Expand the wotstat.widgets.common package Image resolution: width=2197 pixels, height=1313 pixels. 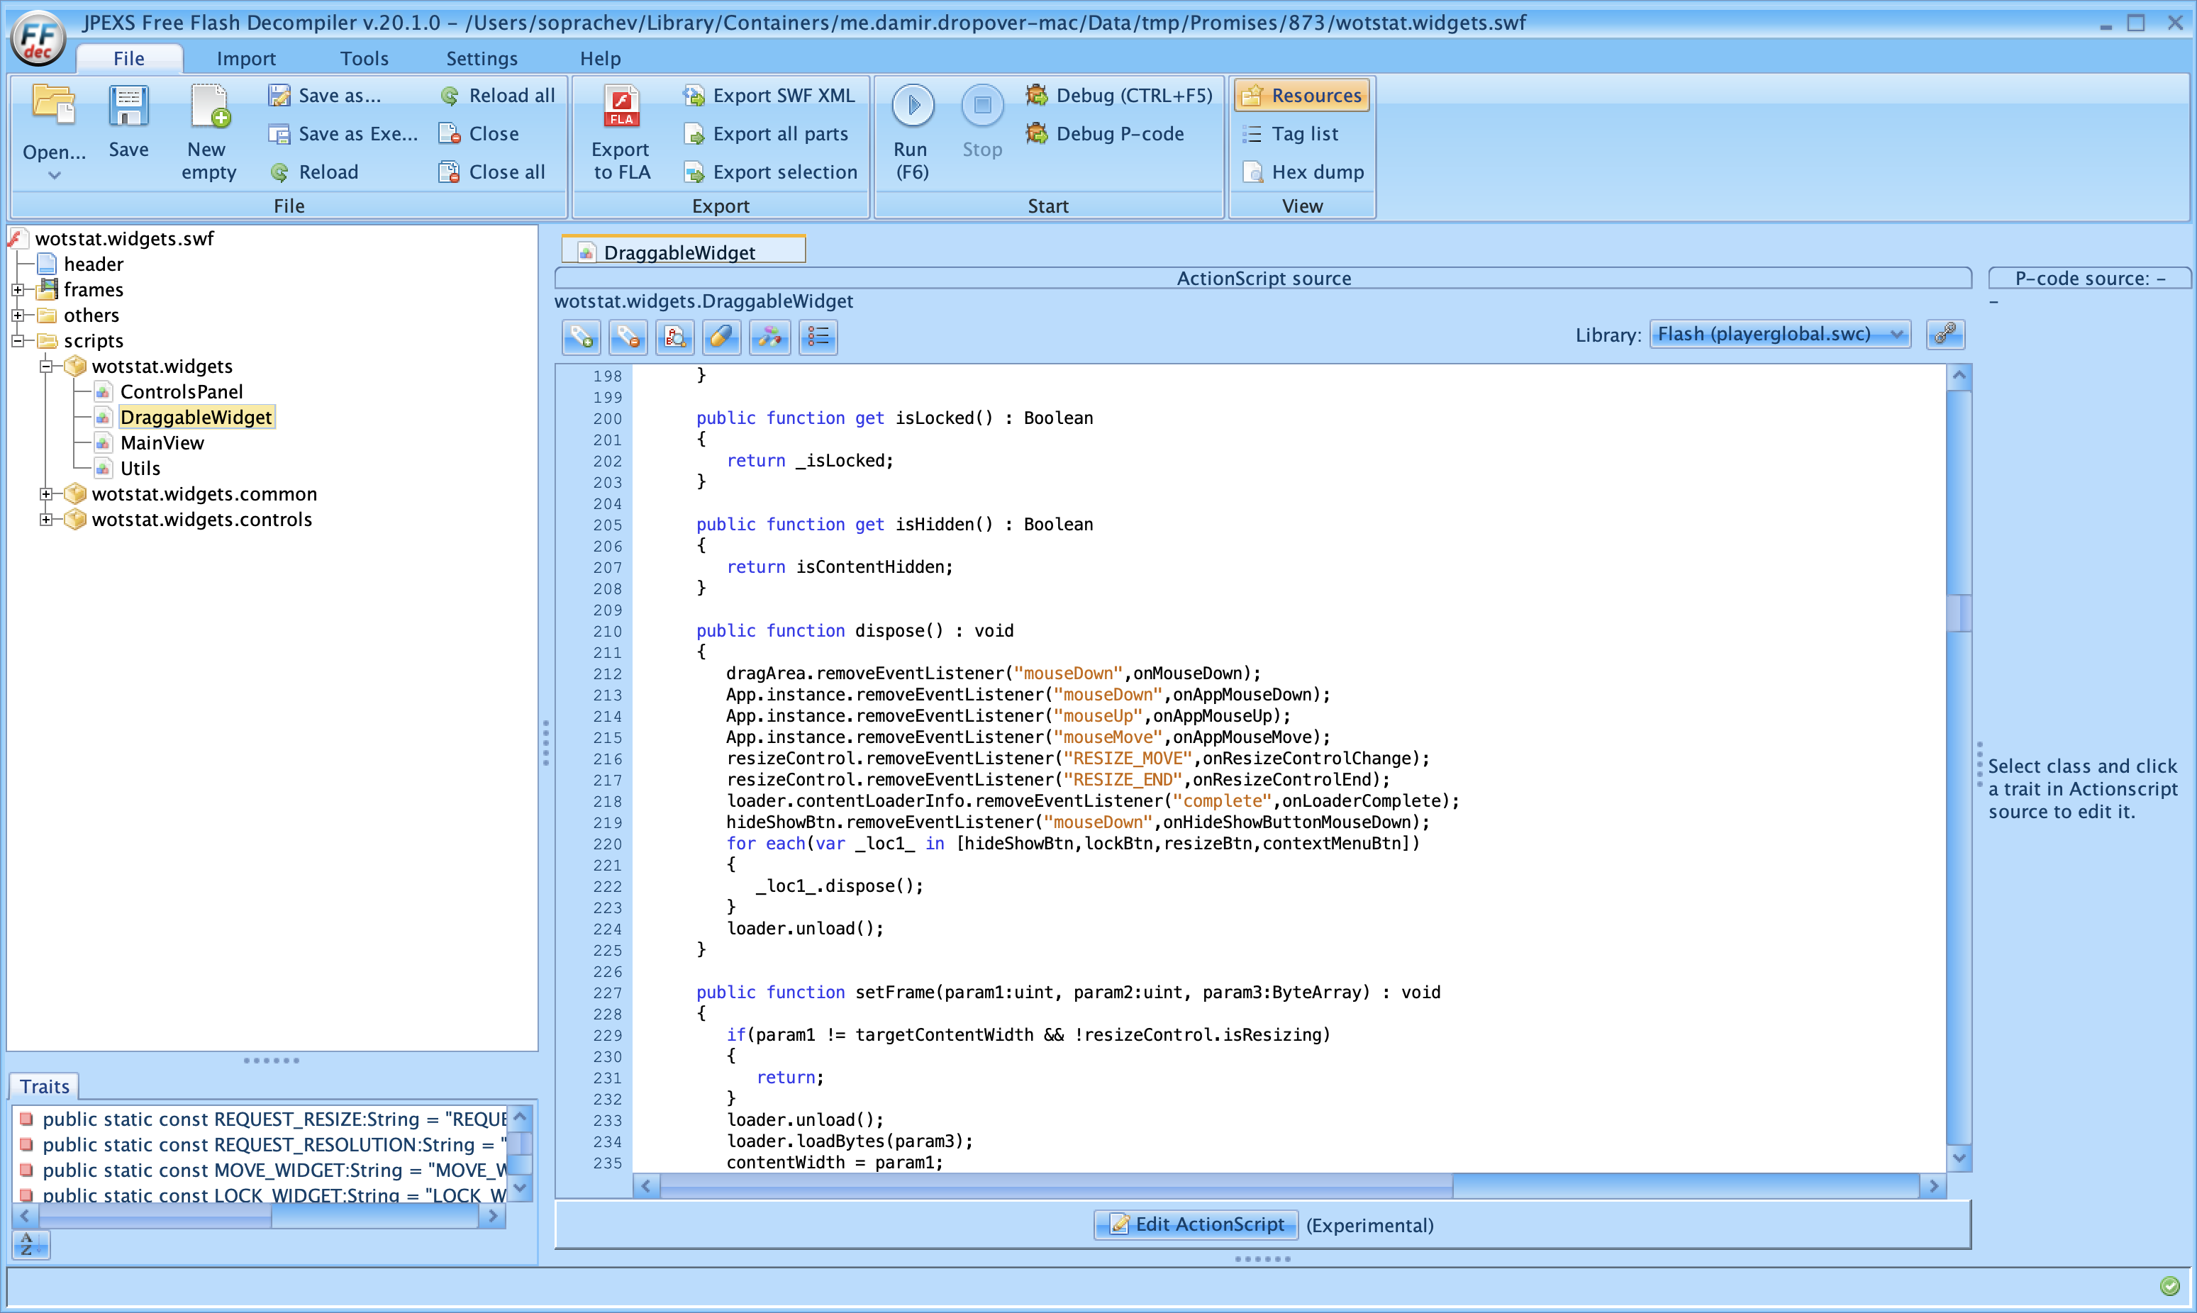pos(46,493)
